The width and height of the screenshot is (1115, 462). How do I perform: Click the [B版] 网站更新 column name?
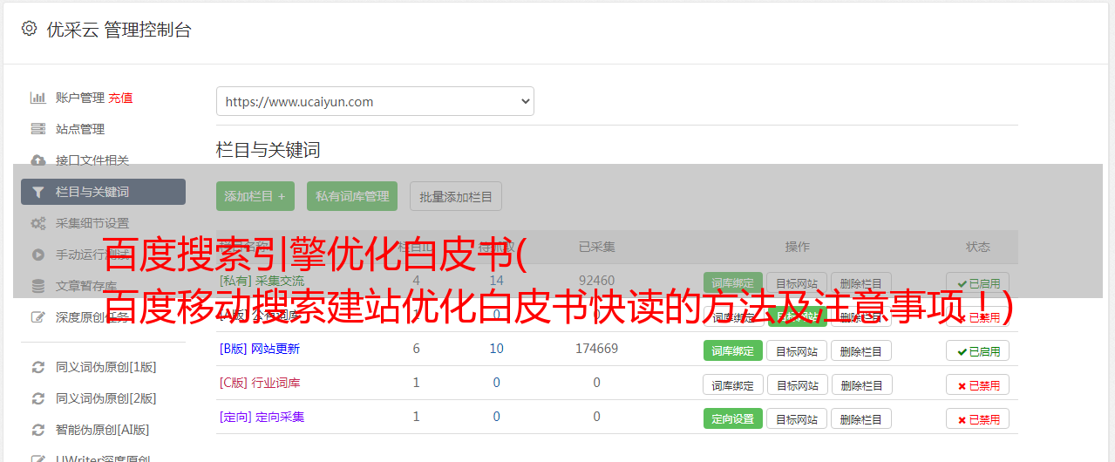coord(260,349)
